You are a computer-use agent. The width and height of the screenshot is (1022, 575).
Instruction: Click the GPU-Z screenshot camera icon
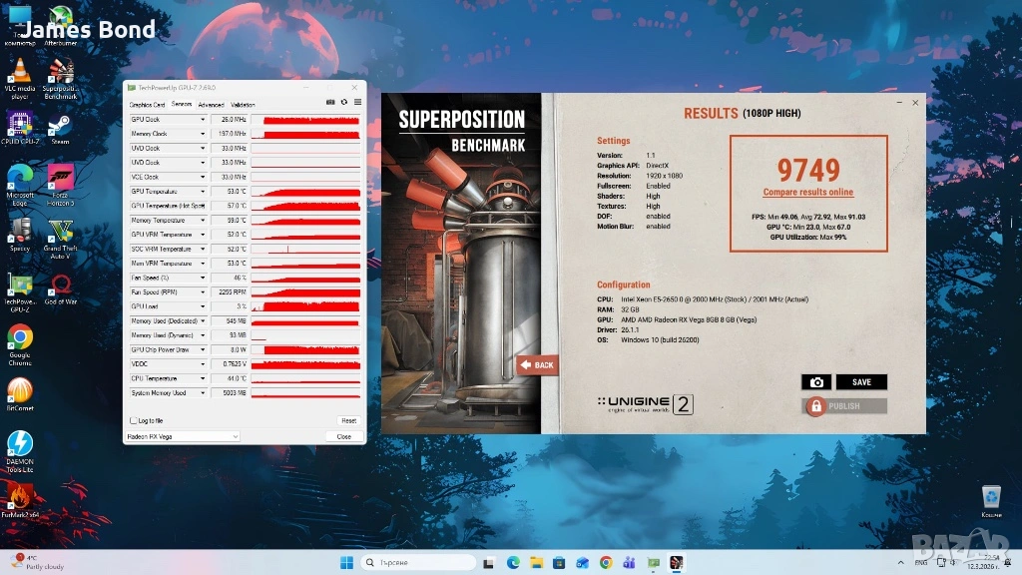331,102
